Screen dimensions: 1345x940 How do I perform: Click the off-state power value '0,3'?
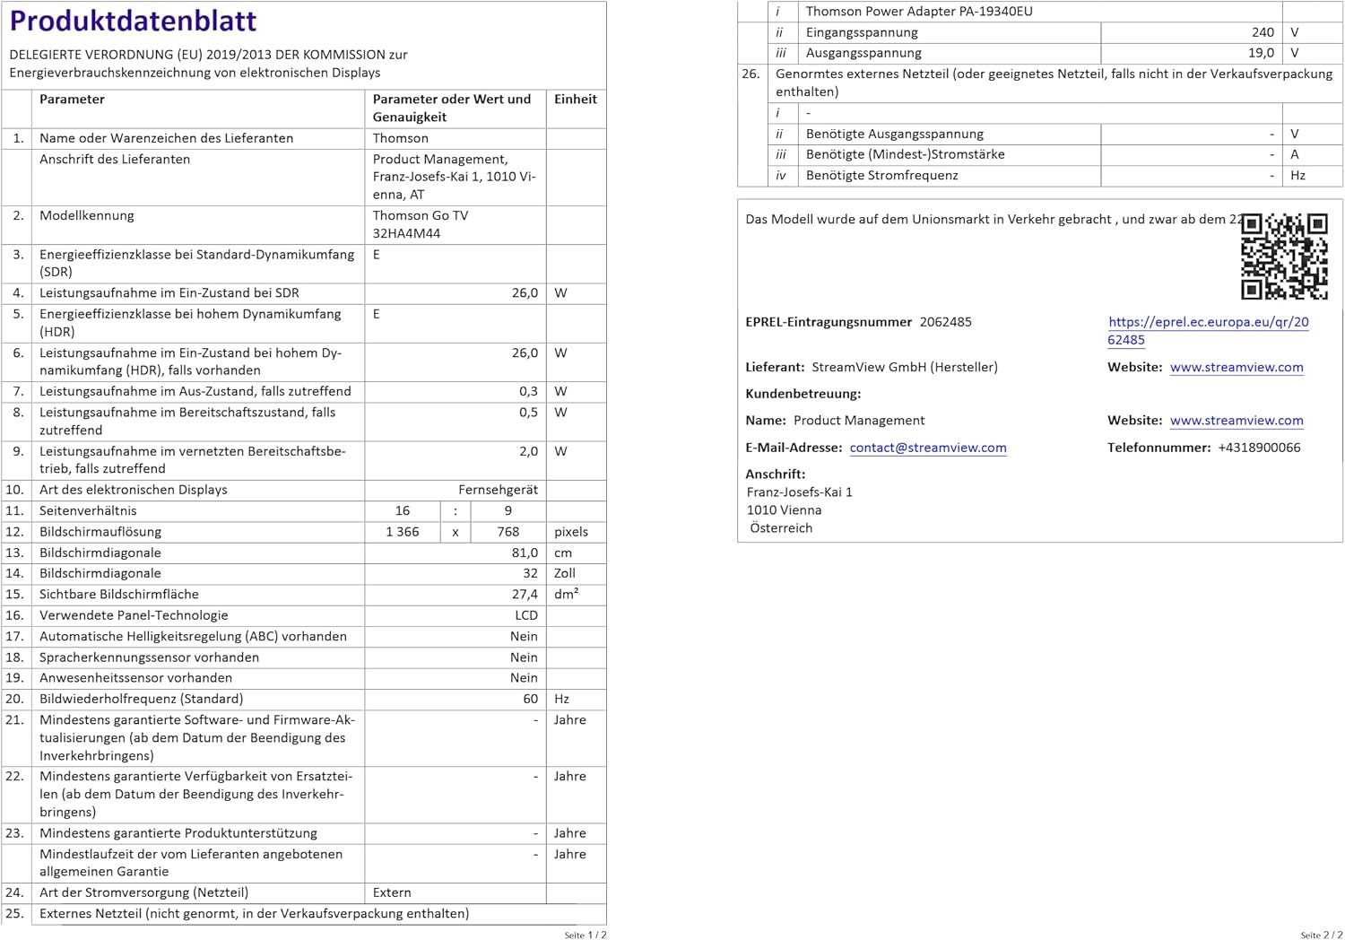528,392
